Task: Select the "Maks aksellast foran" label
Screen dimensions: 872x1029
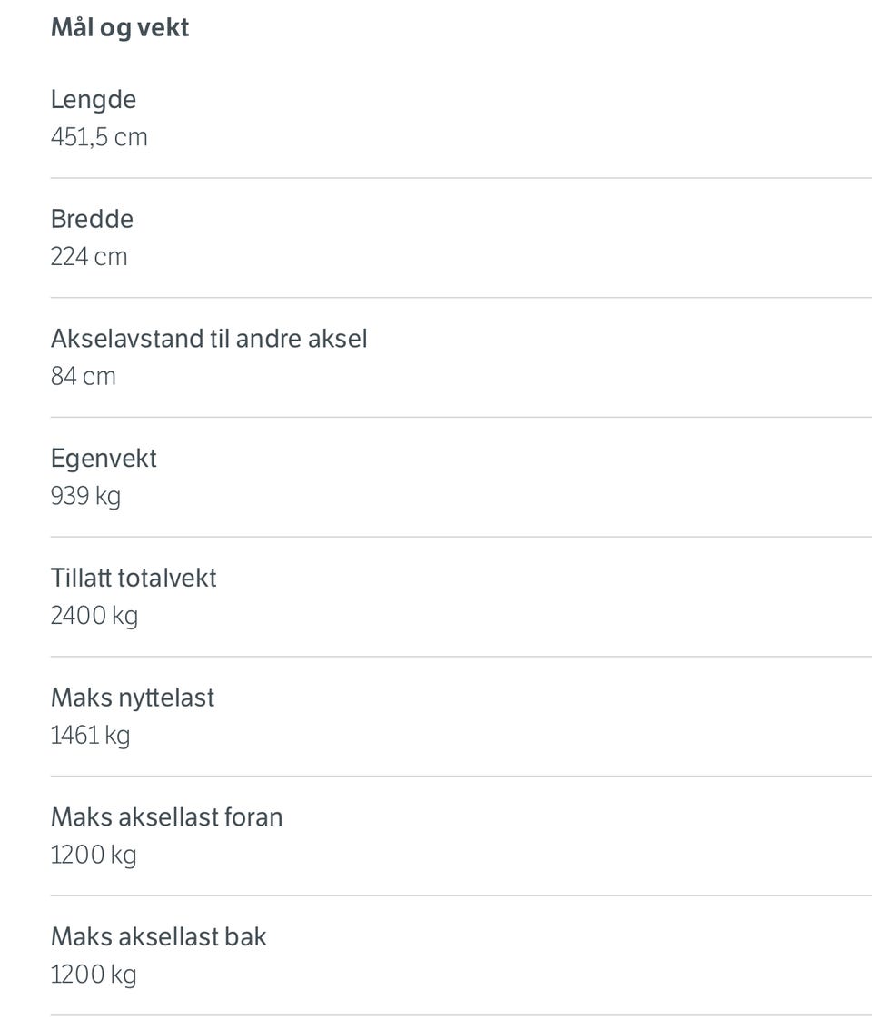Action: [x=167, y=817]
